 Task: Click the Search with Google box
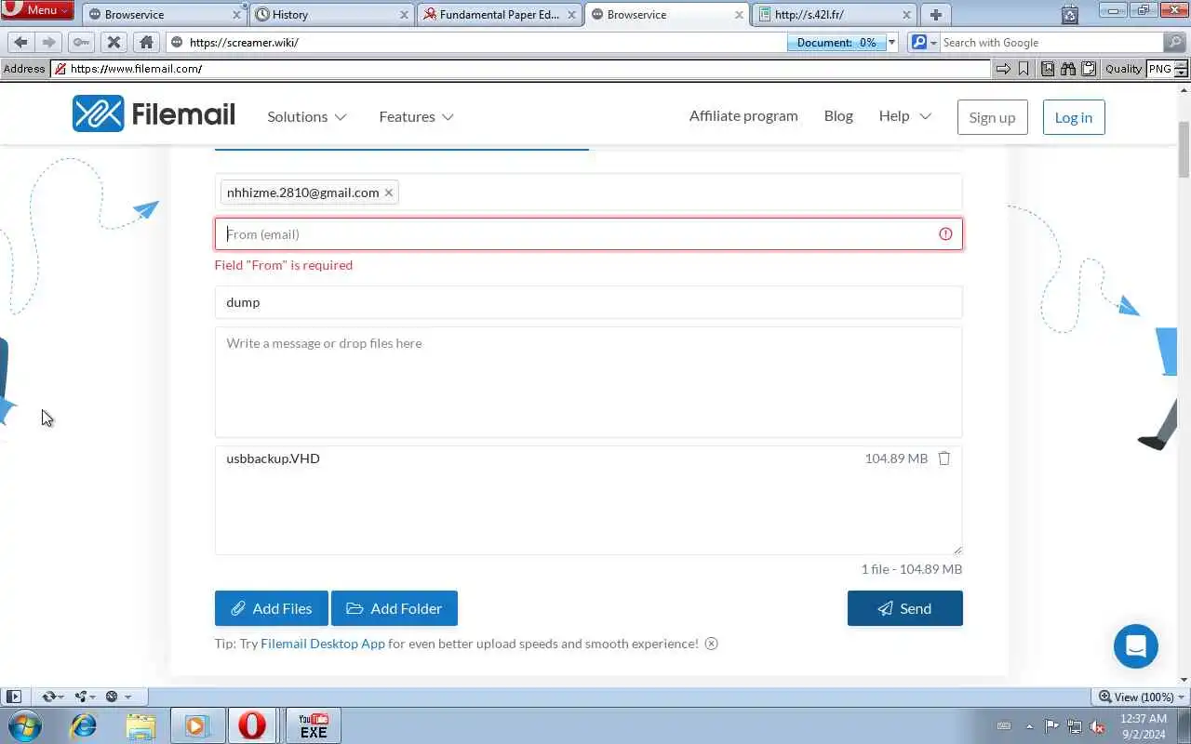click(1050, 42)
